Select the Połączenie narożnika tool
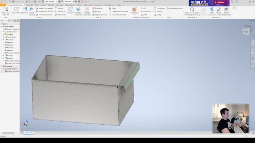This screenshot has height=143, width=255. coord(78,12)
